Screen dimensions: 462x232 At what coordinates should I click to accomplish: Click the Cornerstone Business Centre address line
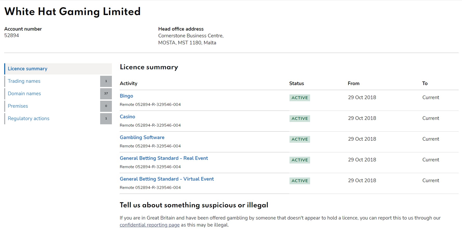pyautogui.click(x=191, y=36)
